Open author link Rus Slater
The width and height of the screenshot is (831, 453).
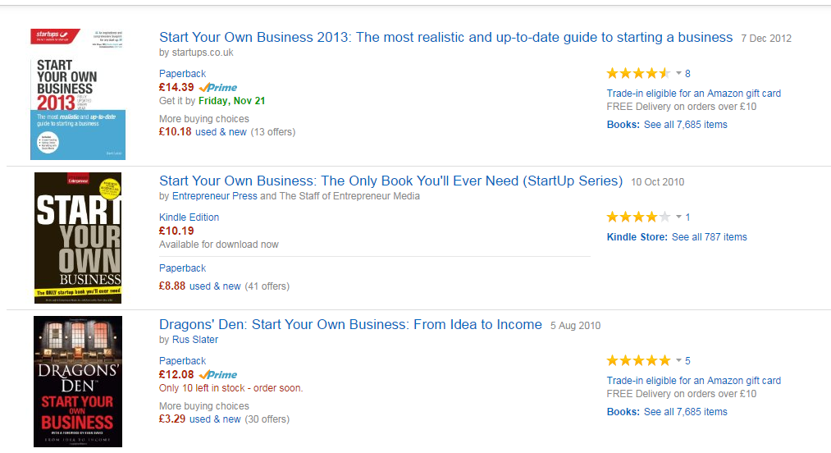pyautogui.click(x=195, y=340)
